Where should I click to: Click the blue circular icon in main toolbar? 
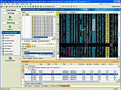coord(33,6)
